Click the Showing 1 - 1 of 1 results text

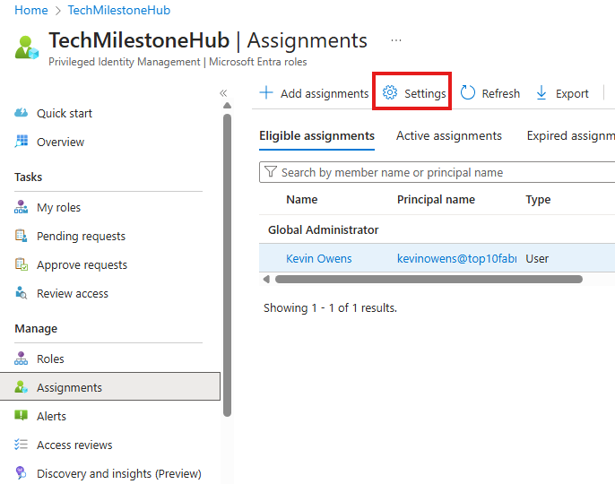point(330,308)
